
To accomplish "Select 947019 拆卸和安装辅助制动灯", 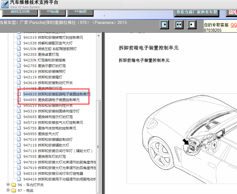I will tap(48, 140).
